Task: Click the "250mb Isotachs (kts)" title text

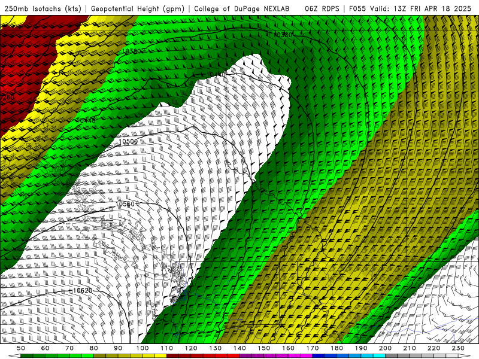Action: [43, 9]
